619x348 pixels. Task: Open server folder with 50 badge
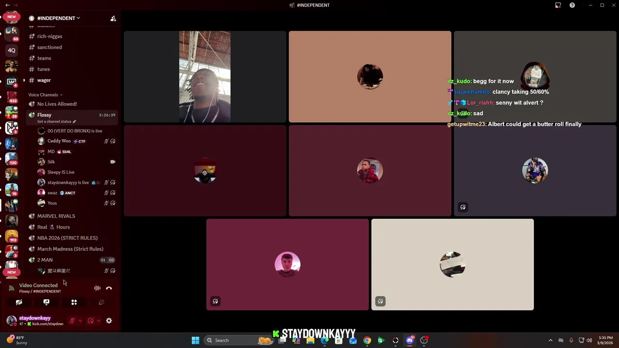[12, 33]
